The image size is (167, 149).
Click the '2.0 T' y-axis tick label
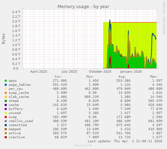tap(16, 22)
